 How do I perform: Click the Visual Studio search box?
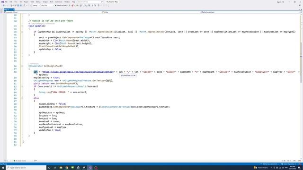tap(90, 2)
